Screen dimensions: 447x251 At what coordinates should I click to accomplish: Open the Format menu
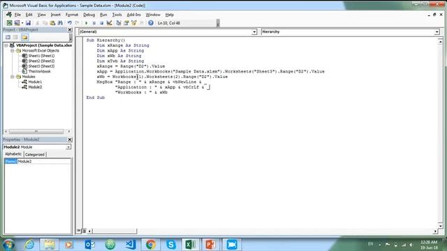[x=72, y=15]
